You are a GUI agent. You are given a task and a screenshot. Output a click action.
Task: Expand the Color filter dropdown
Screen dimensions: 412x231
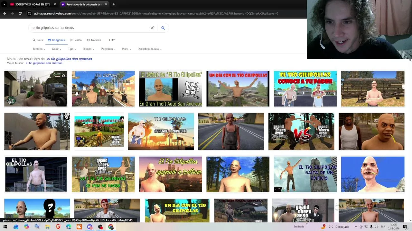pos(57,49)
